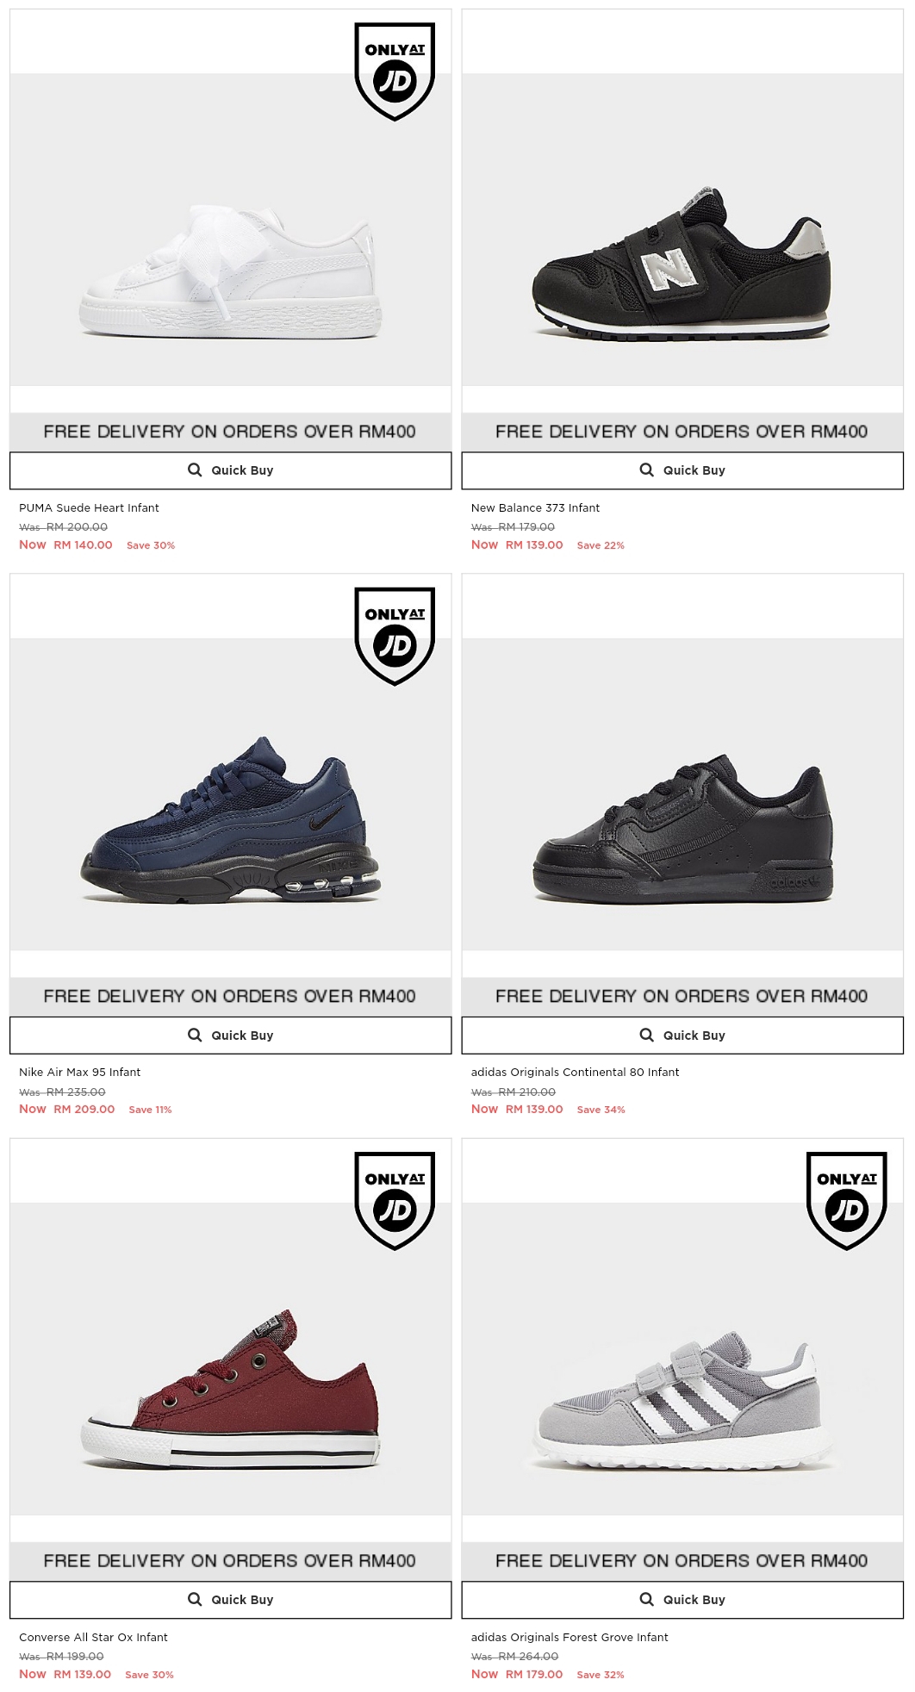Open PUMA Suede Heart Infant product link
The image size is (915, 1692).
click(89, 507)
